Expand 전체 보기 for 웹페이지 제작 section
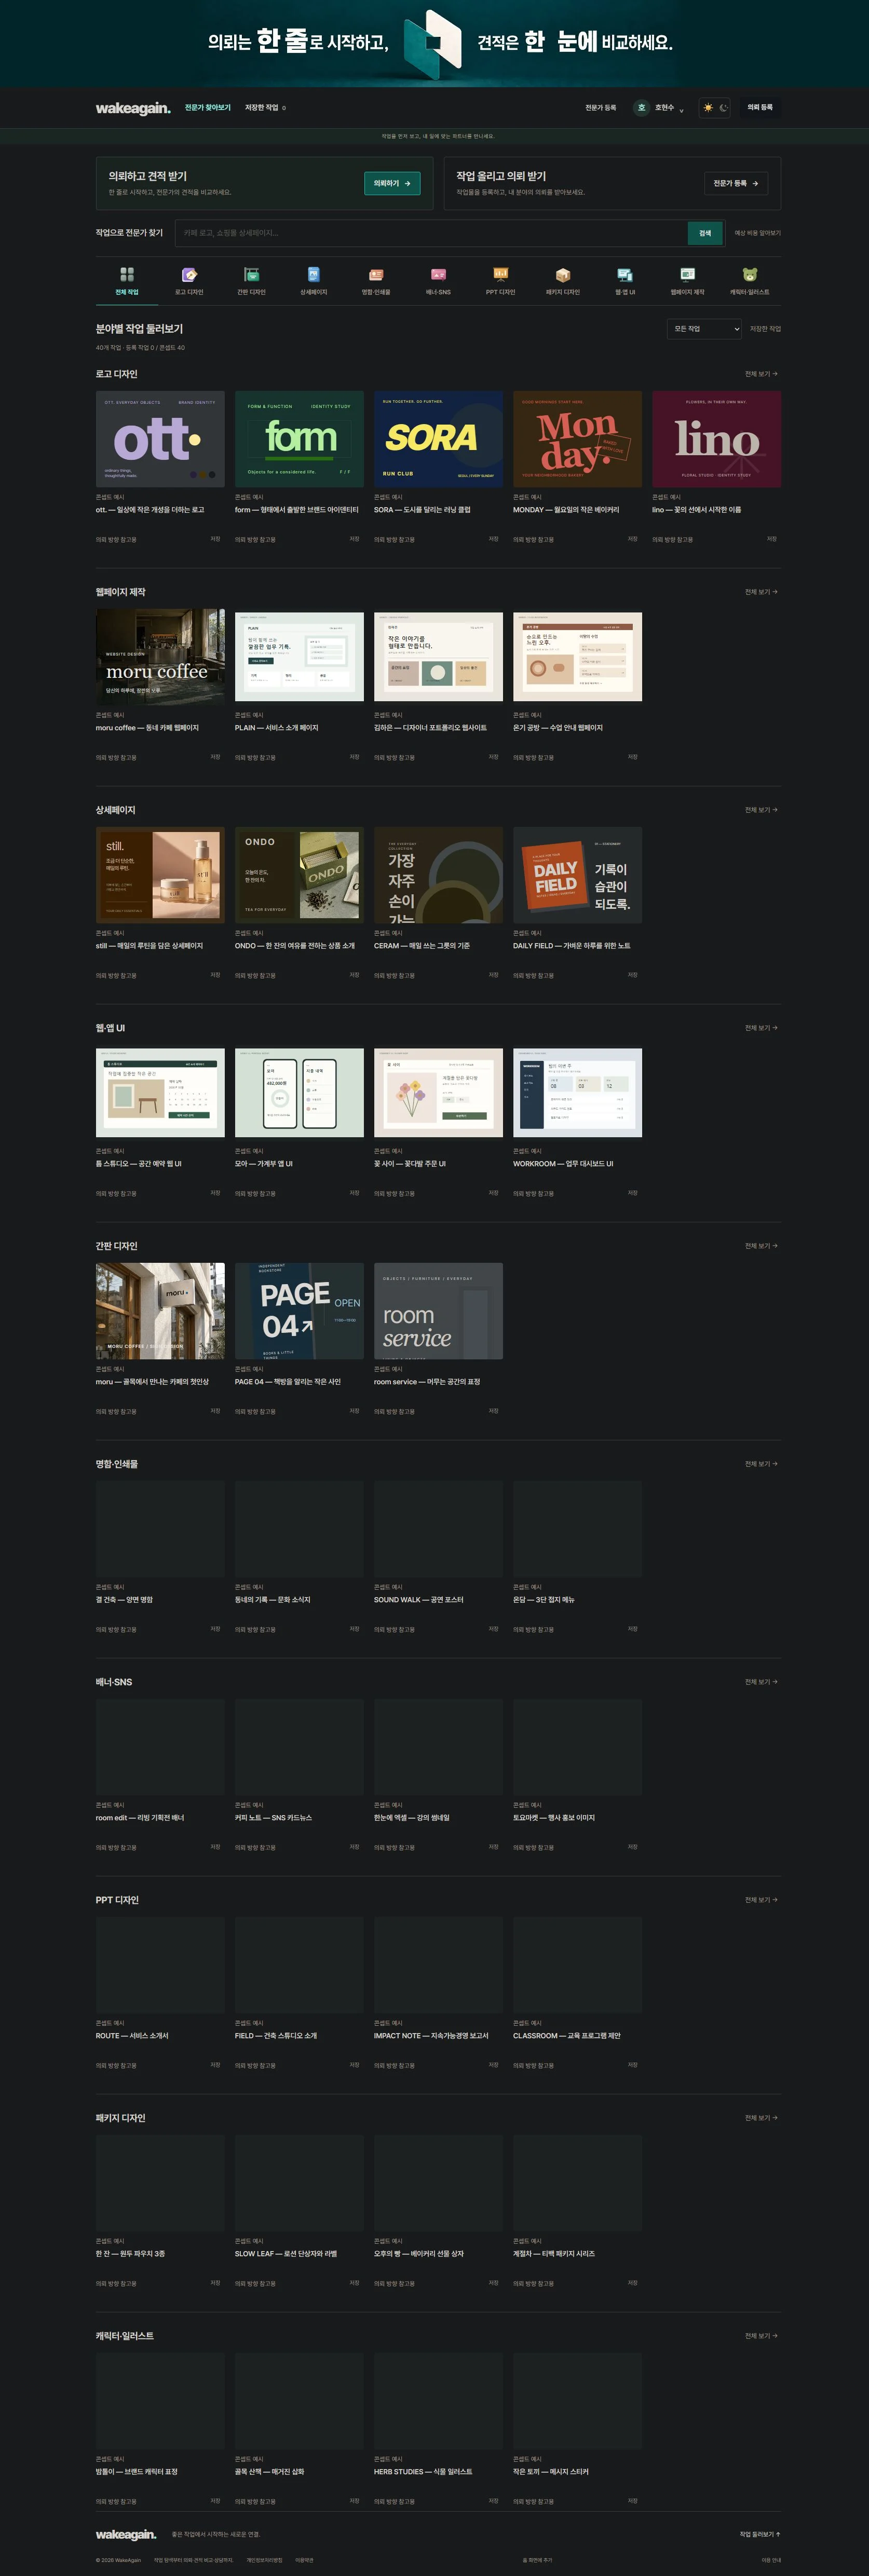 click(761, 592)
